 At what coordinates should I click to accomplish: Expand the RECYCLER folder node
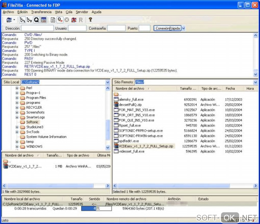pos(17,108)
